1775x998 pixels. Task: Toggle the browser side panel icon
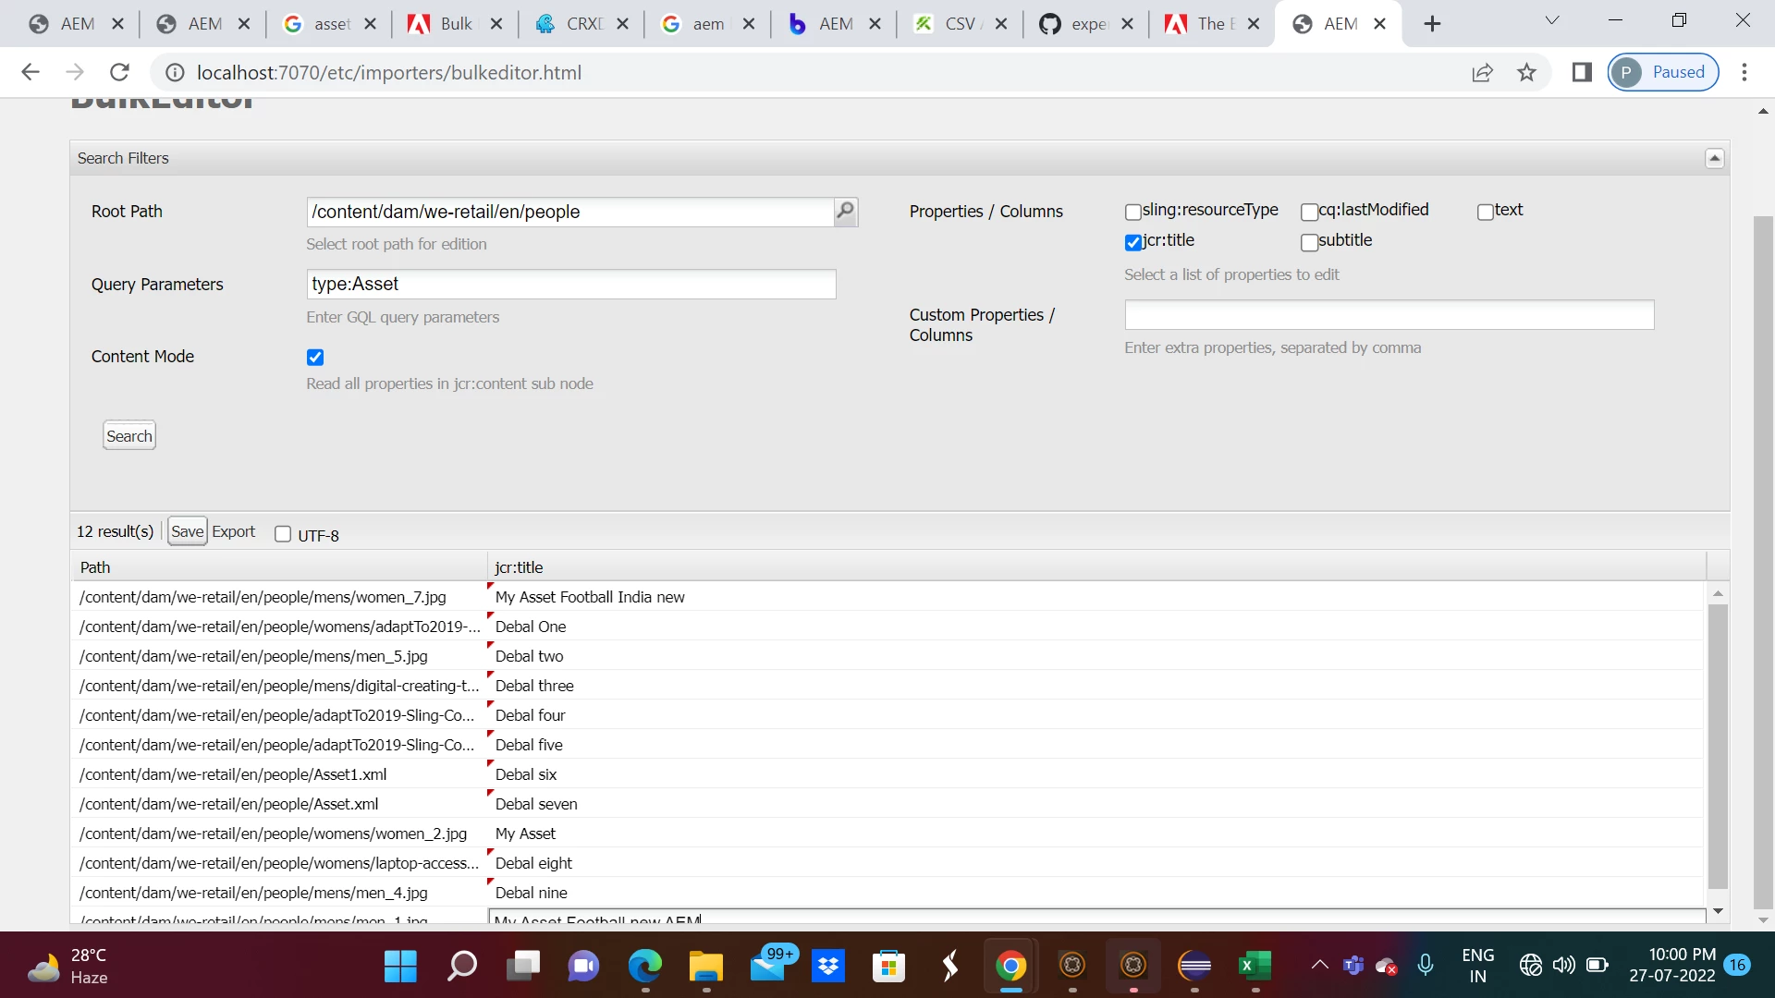[x=1582, y=72]
